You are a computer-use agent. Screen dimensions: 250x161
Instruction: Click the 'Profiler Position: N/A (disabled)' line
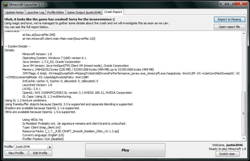pos(43,139)
